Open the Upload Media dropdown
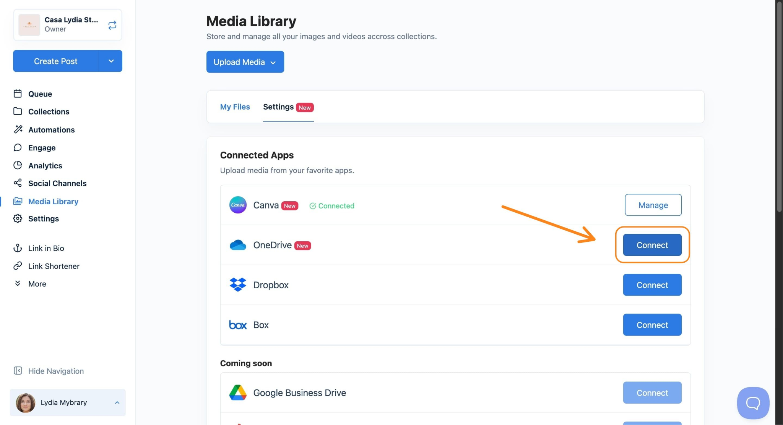 pyautogui.click(x=245, y=62)
